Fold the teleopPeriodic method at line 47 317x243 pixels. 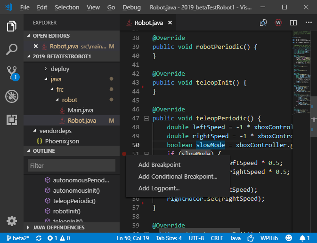pos(146,118)
